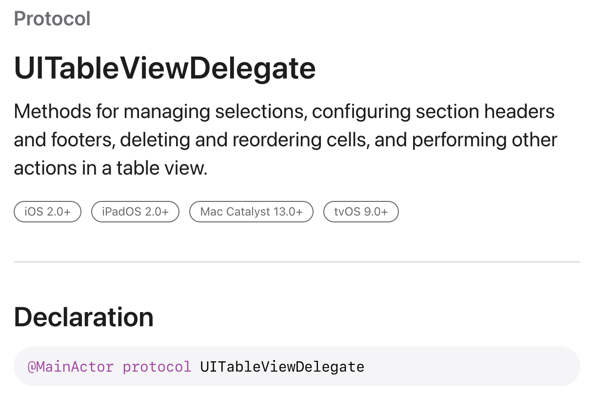Click UITableViewDelegate in the code declaration
The height and width of the screenshot is (396, 593).
click(x=282, y=366)
